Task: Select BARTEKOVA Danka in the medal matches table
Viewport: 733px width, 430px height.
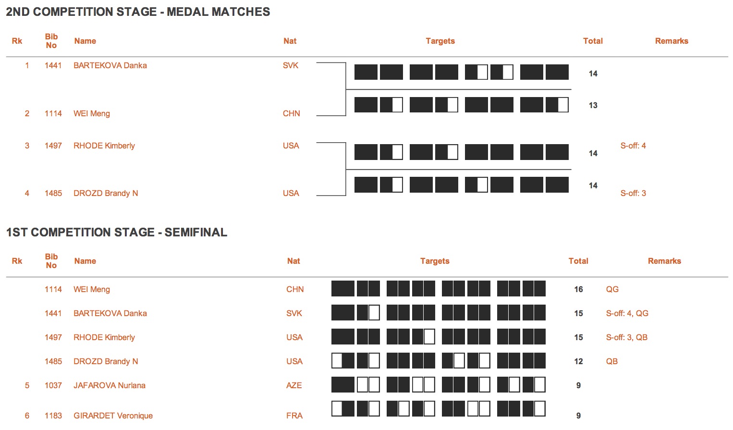Action: pyautogui.click(x=110, y=65)
